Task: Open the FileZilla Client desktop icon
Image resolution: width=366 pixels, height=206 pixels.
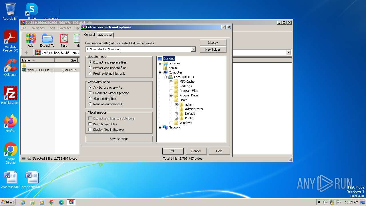Action: click(x=10, y=95)
